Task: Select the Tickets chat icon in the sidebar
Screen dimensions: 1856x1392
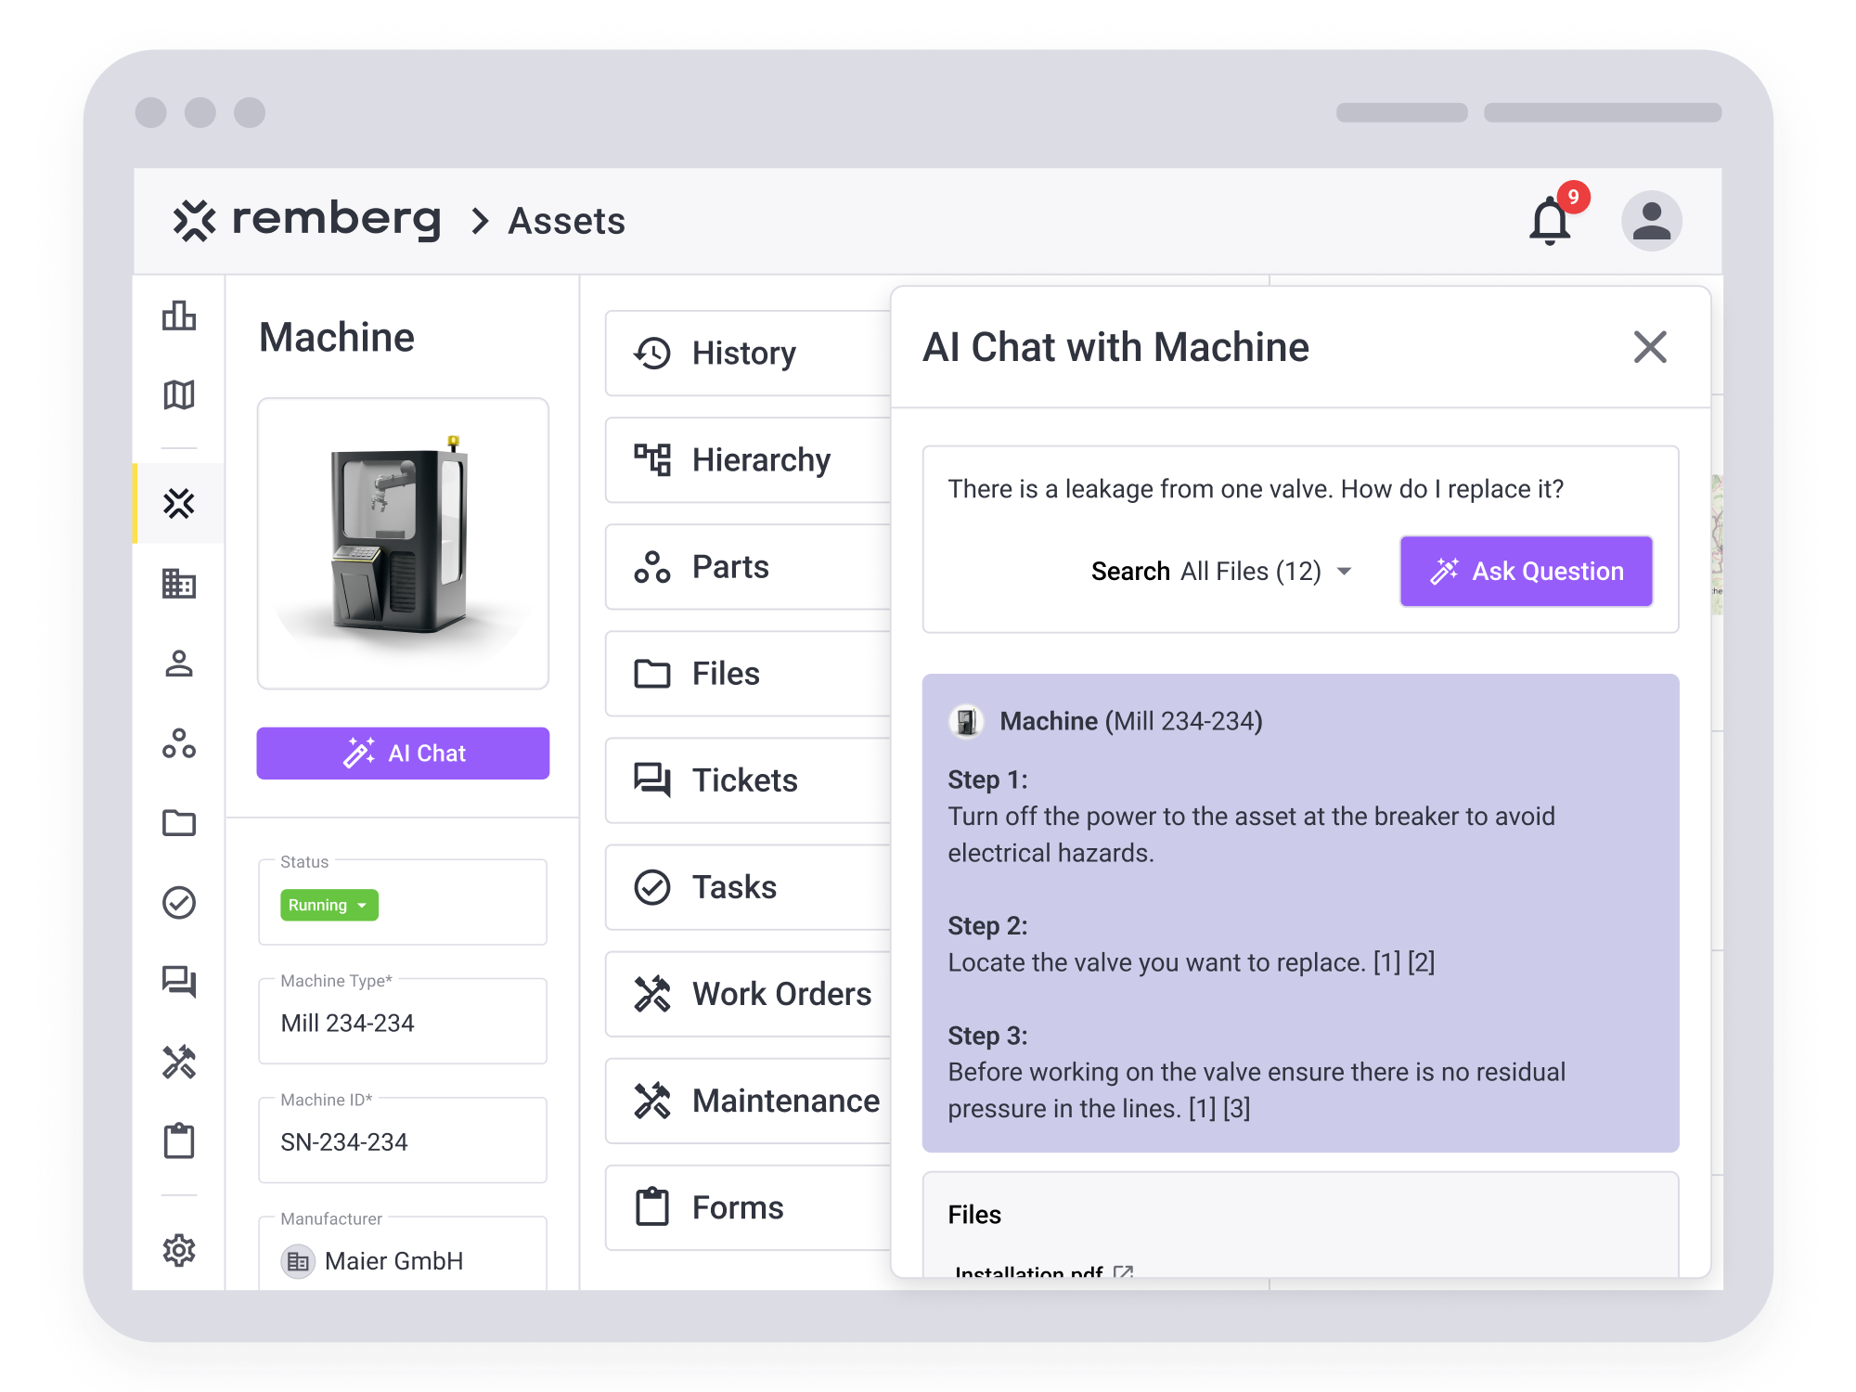Action: click(179, 983)
